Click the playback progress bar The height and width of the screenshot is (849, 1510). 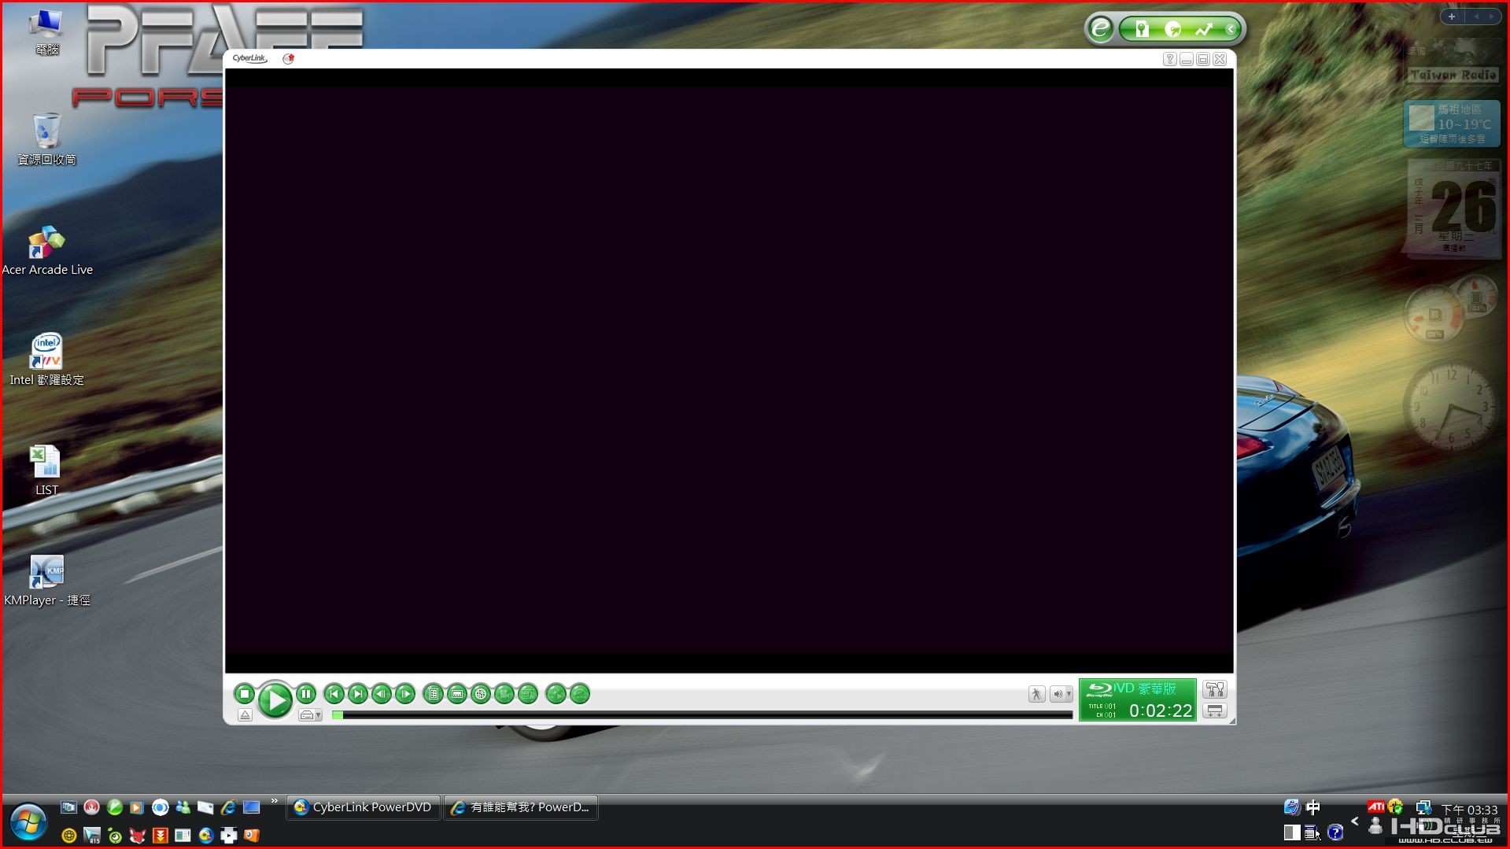coord(702,715)
